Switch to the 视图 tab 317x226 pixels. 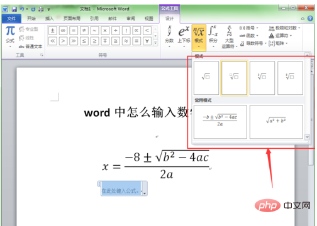(x=149, y=19)
